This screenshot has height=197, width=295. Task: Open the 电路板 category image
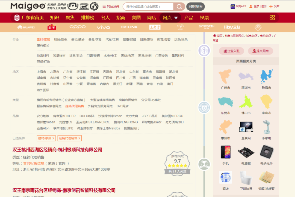click(x=246, y=152)
